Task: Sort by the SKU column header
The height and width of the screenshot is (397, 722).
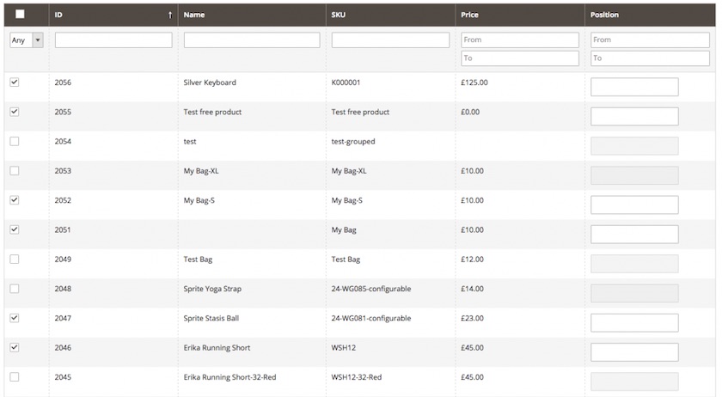Action: (338, 15)
